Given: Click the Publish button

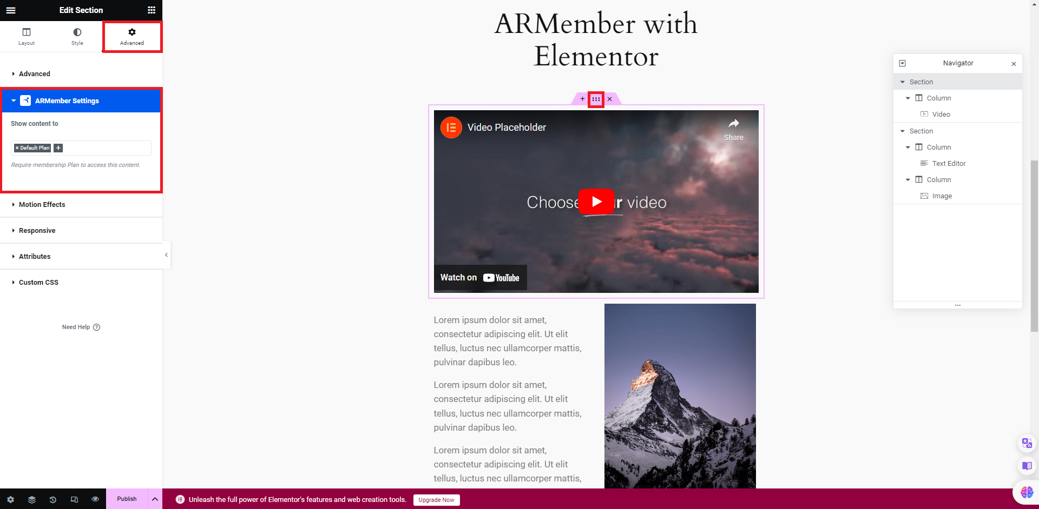Looking at the screenshot, I should tap(127, 499).
